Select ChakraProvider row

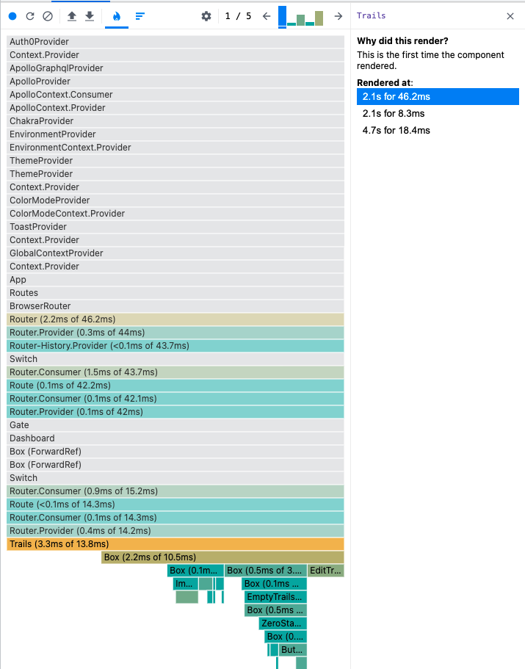pyautogui.click(x=175, y=121)
